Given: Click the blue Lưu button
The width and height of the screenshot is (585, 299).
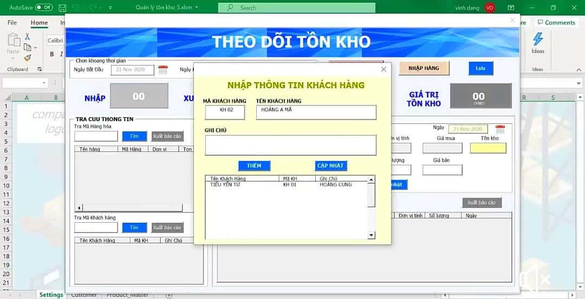Looking at the screenshot, I should (x=481, y=68).
